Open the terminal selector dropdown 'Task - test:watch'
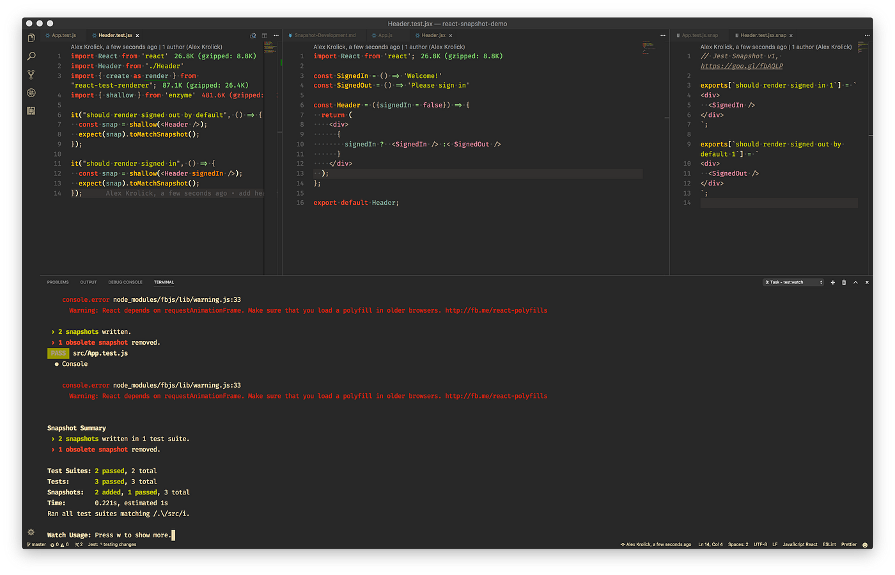The image size is (895, 575). [x=793, y=282]
